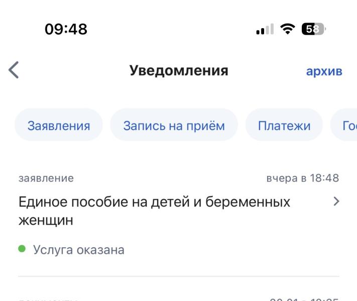This screenshot has height=301, width=357.
Task: Tap the "Уведомления" header title
Action: pos(179,70)
